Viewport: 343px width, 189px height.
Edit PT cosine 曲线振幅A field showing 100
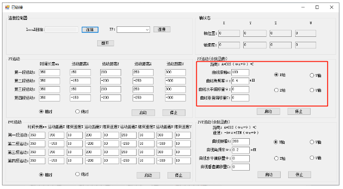pos(240,72)
